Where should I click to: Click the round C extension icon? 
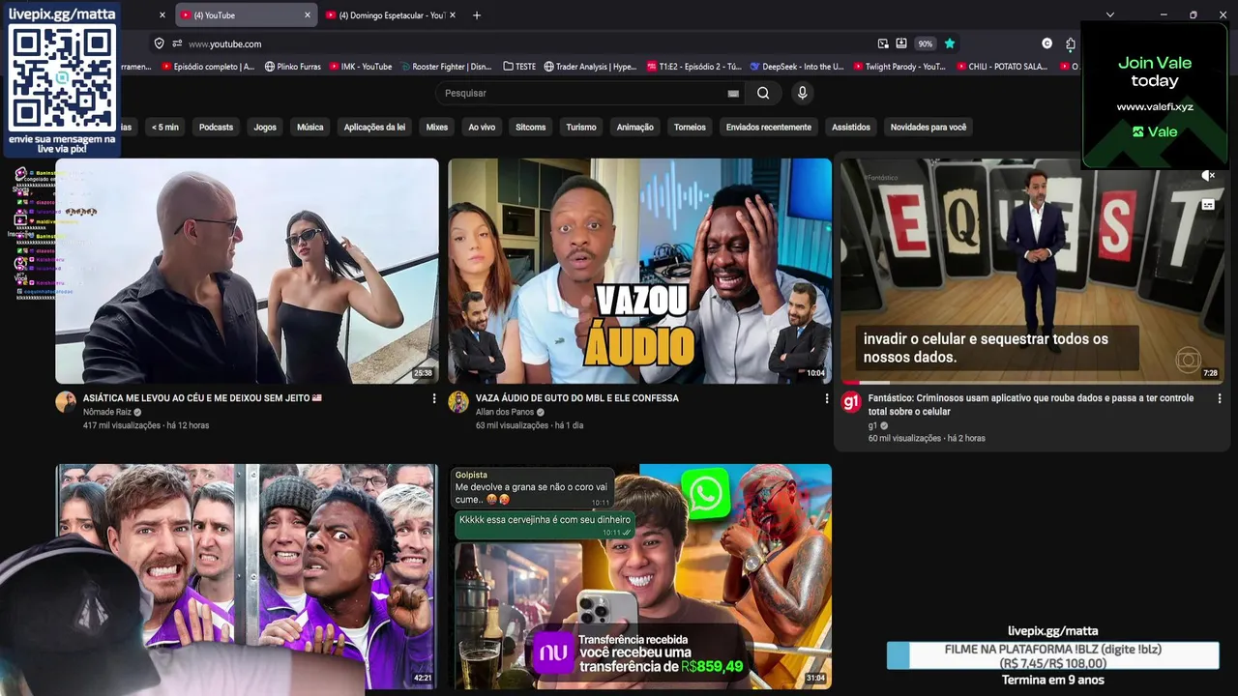[x=1046, y=43]
